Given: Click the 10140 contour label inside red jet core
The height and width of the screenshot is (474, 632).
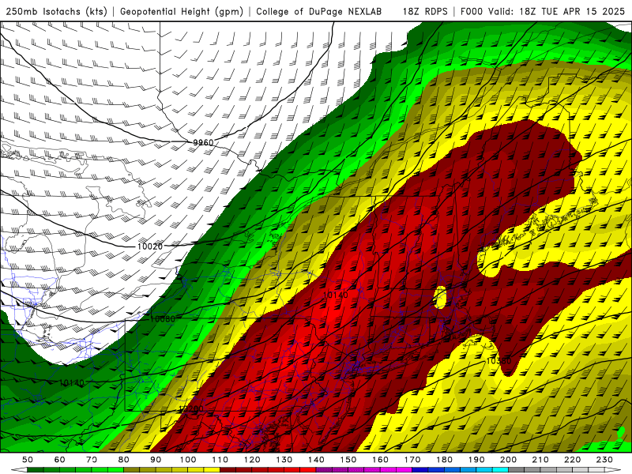Looking at the screenshot, I should (x=335, y=295).
